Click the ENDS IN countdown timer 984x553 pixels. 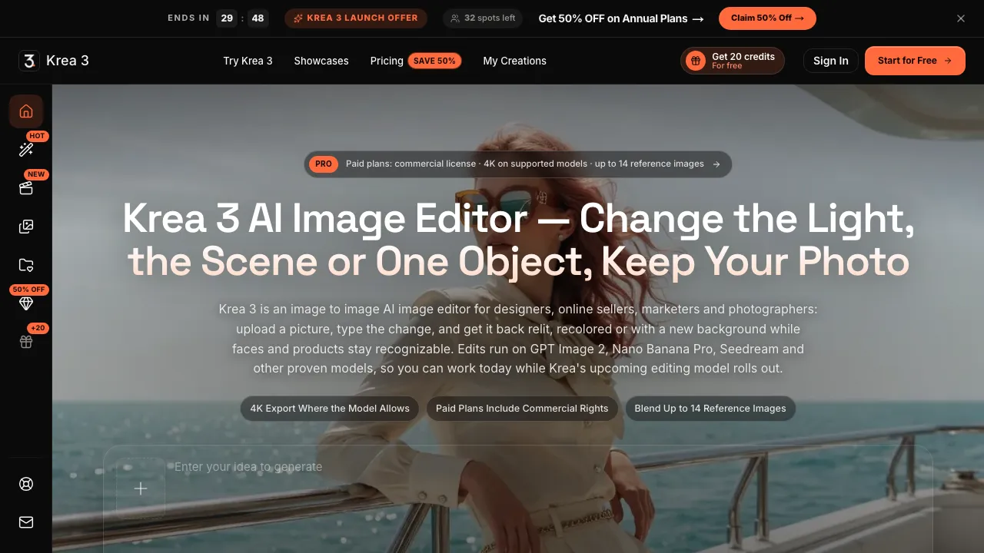pos(218,18)
